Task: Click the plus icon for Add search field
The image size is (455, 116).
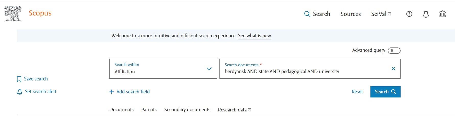Action: pos(111,92)
